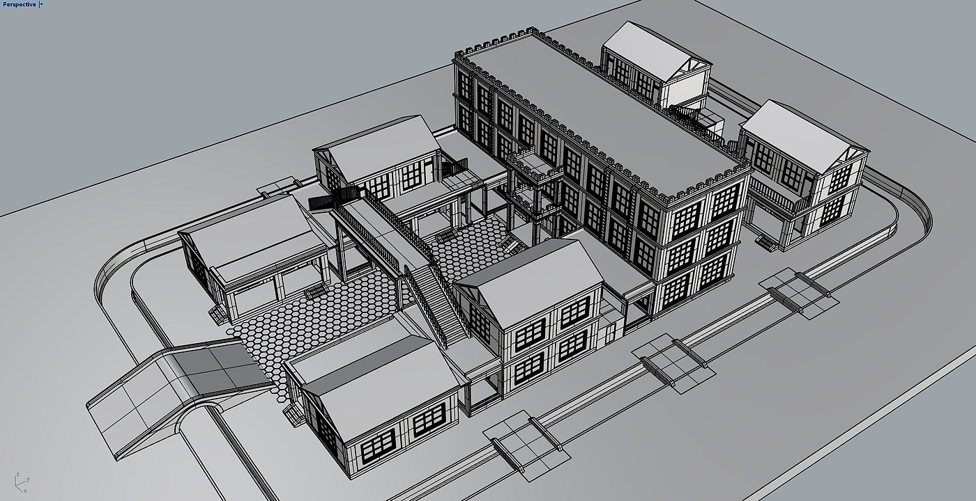Click the Perspective viewport title label
Image resolution: width=976 pixels, height=501 pixels.
click(20, 4)
